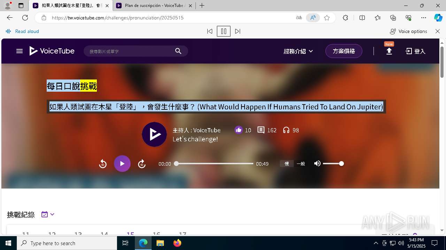Skip to next paragraph in Read aloud
Screen dimensions: 446x250
238,31
